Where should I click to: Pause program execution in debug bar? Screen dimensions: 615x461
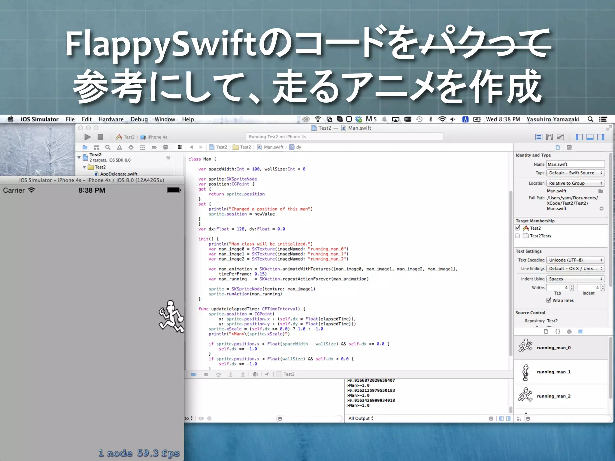tap(206, 374)
